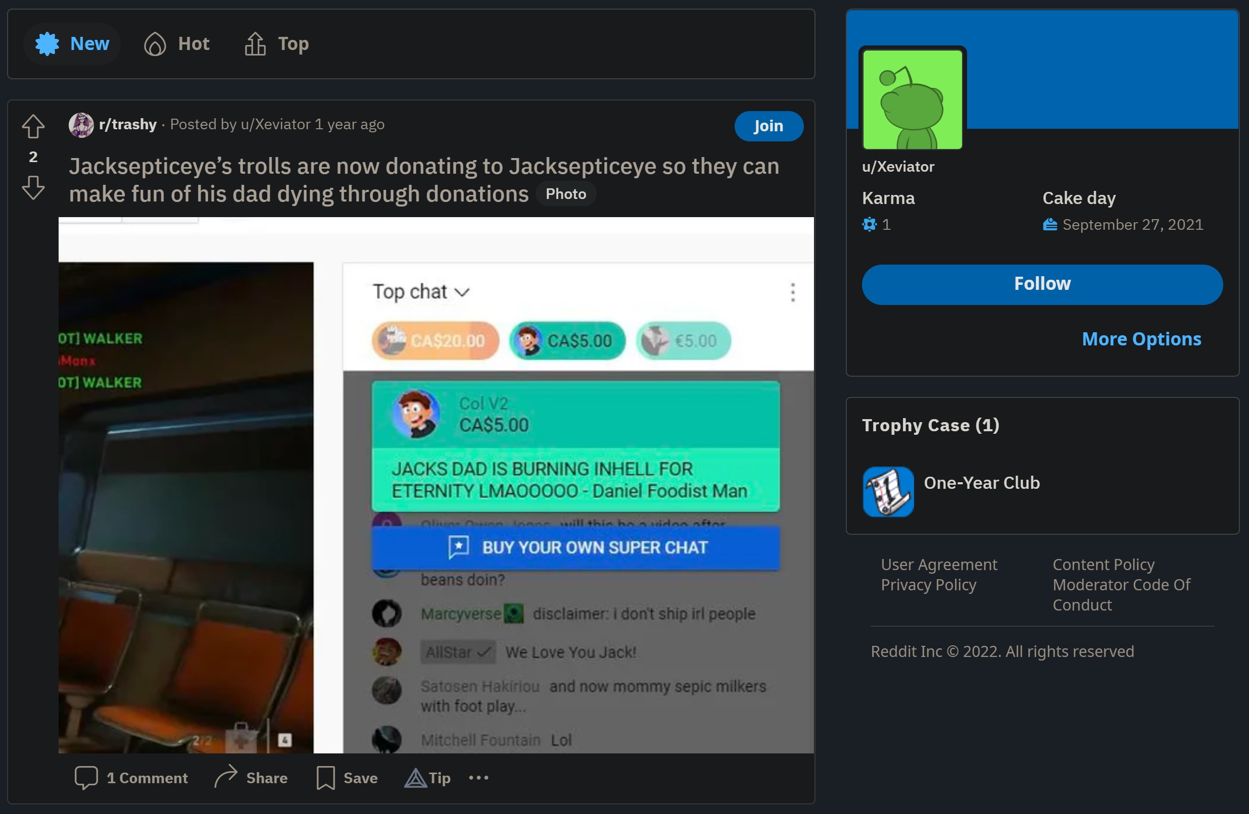1249x814 pixels.
Task: Sort posts by Top
Action: pyautogui.click(x=276, y=43)
